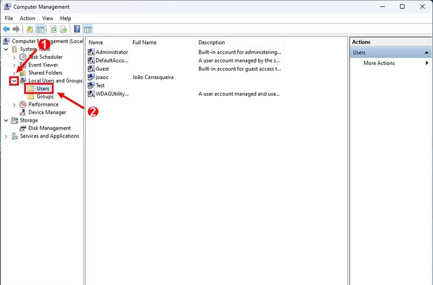Collapse the Storage chevron
The width and height of the screenshot is (433, 285).
6,120
